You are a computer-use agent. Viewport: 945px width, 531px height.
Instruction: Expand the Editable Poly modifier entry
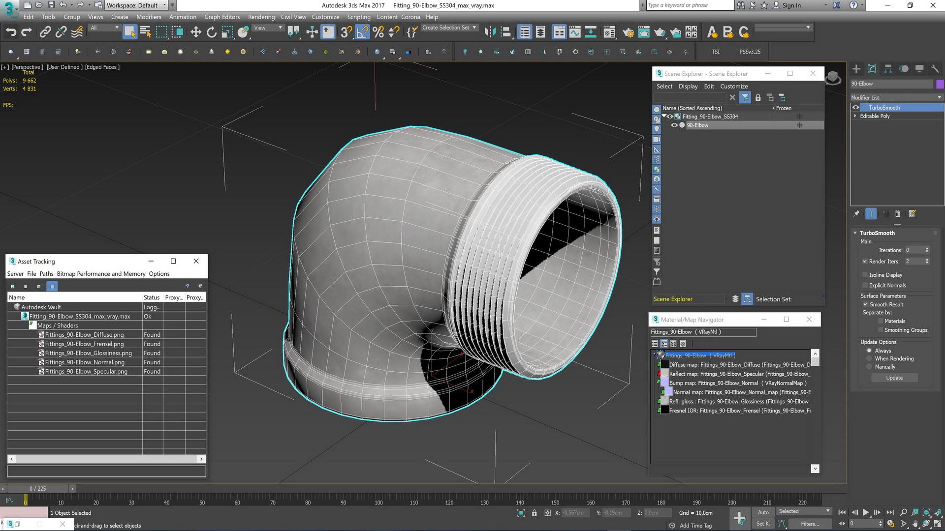tap(855, 116)
